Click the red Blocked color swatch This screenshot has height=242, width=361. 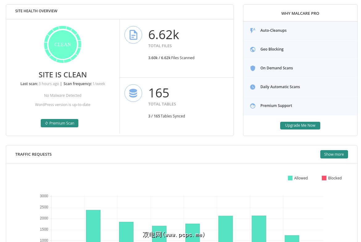tap(324, 178)
